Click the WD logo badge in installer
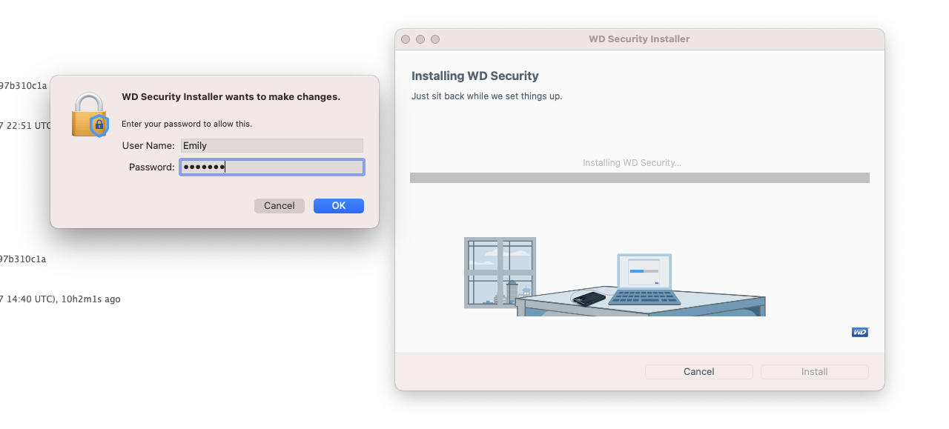949x429 pixels. [860, 333]
